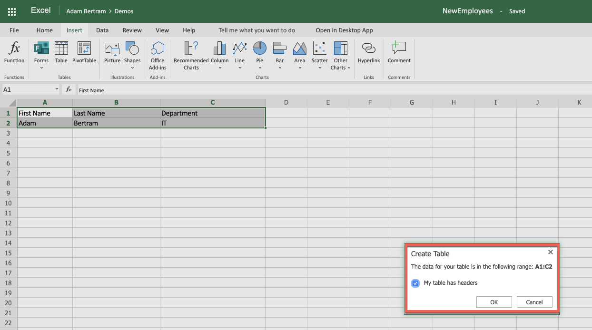Screen dimensions: 592x330
Task: Switch to the Help tab
Action: (189, 30)
